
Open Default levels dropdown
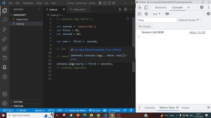pos(188,20)
